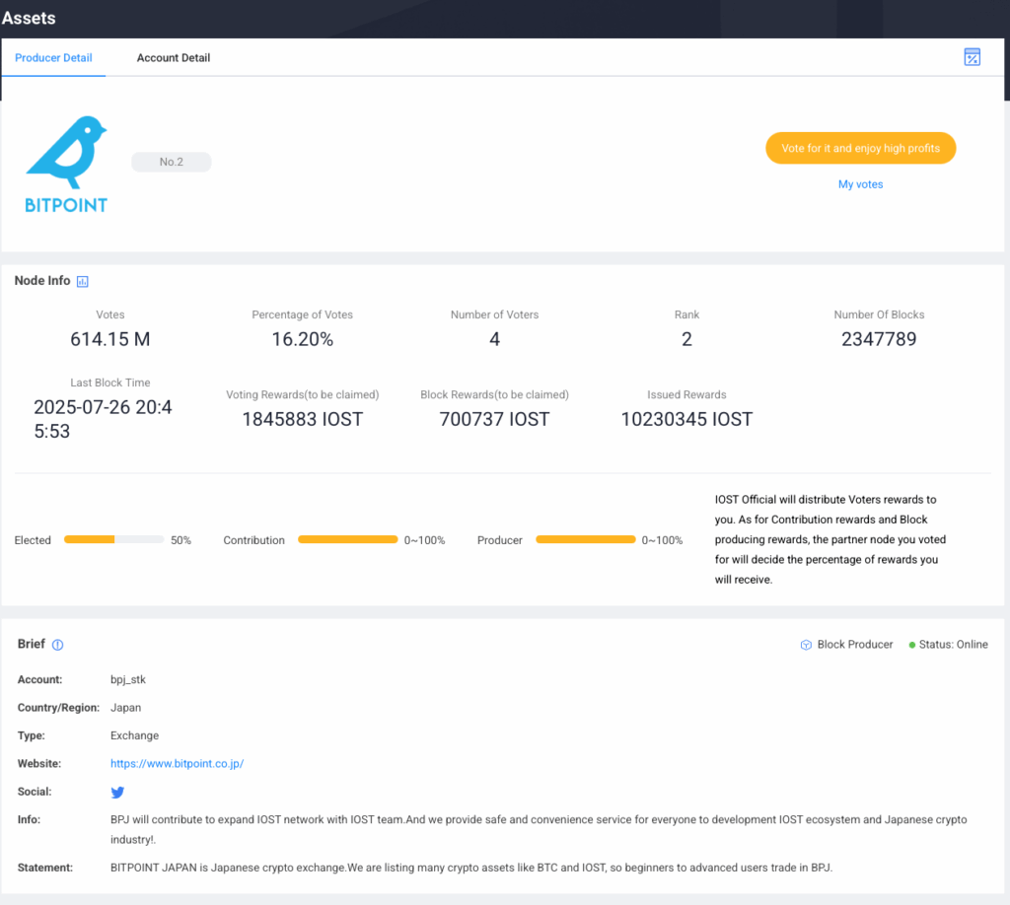Select the Number Of Blocks value 2347789
Image resolution: width=1010 pixels, height=905 pixels.
[x=879, y=339]
